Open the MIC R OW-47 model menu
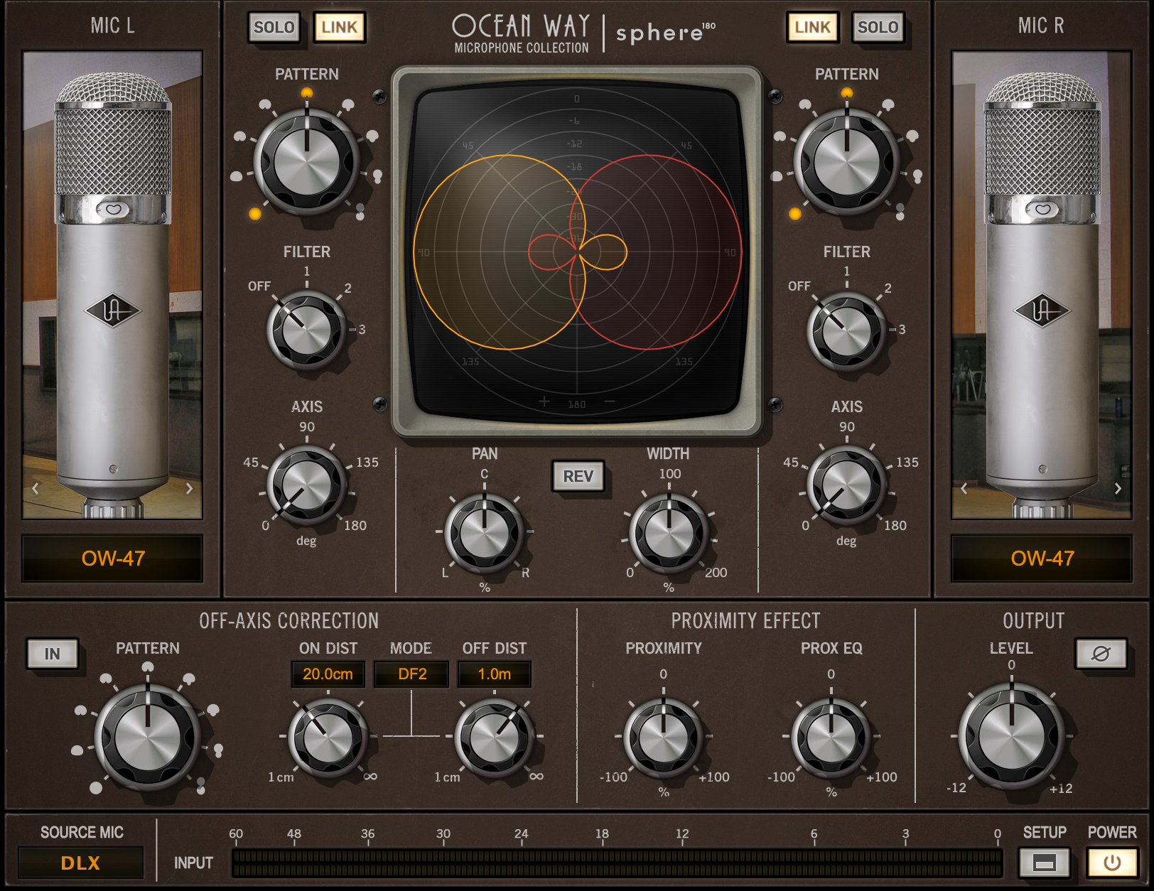Viewport: 1154px width, 891px height. click(1042, 558)
